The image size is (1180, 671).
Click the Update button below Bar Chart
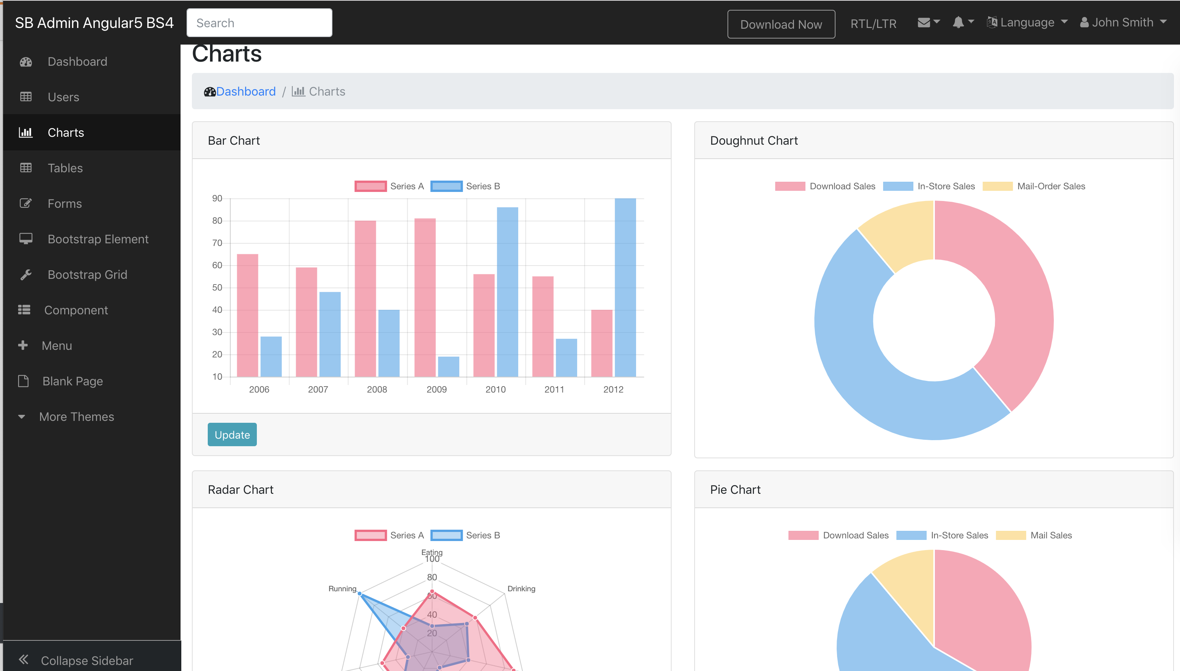pos(232,434)
